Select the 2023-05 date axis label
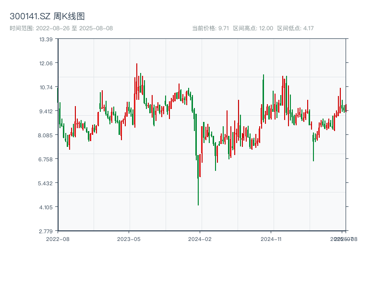This screenshot has width=384, height=288. click(x=129, y=239)
